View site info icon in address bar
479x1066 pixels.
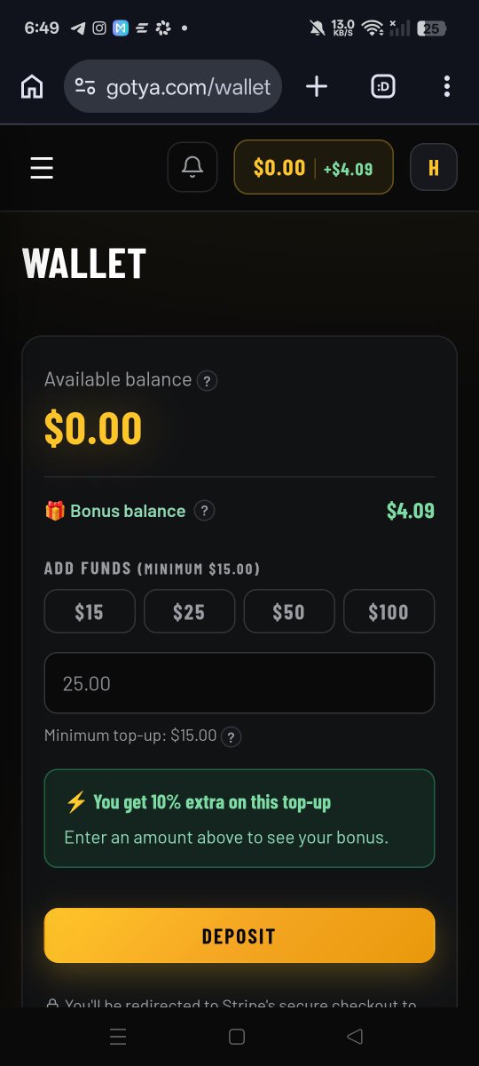pos(85,86)
